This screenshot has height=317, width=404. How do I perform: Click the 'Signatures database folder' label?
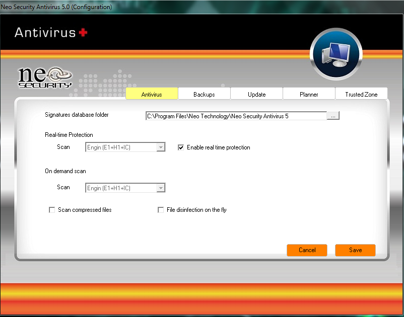(77, 115)
